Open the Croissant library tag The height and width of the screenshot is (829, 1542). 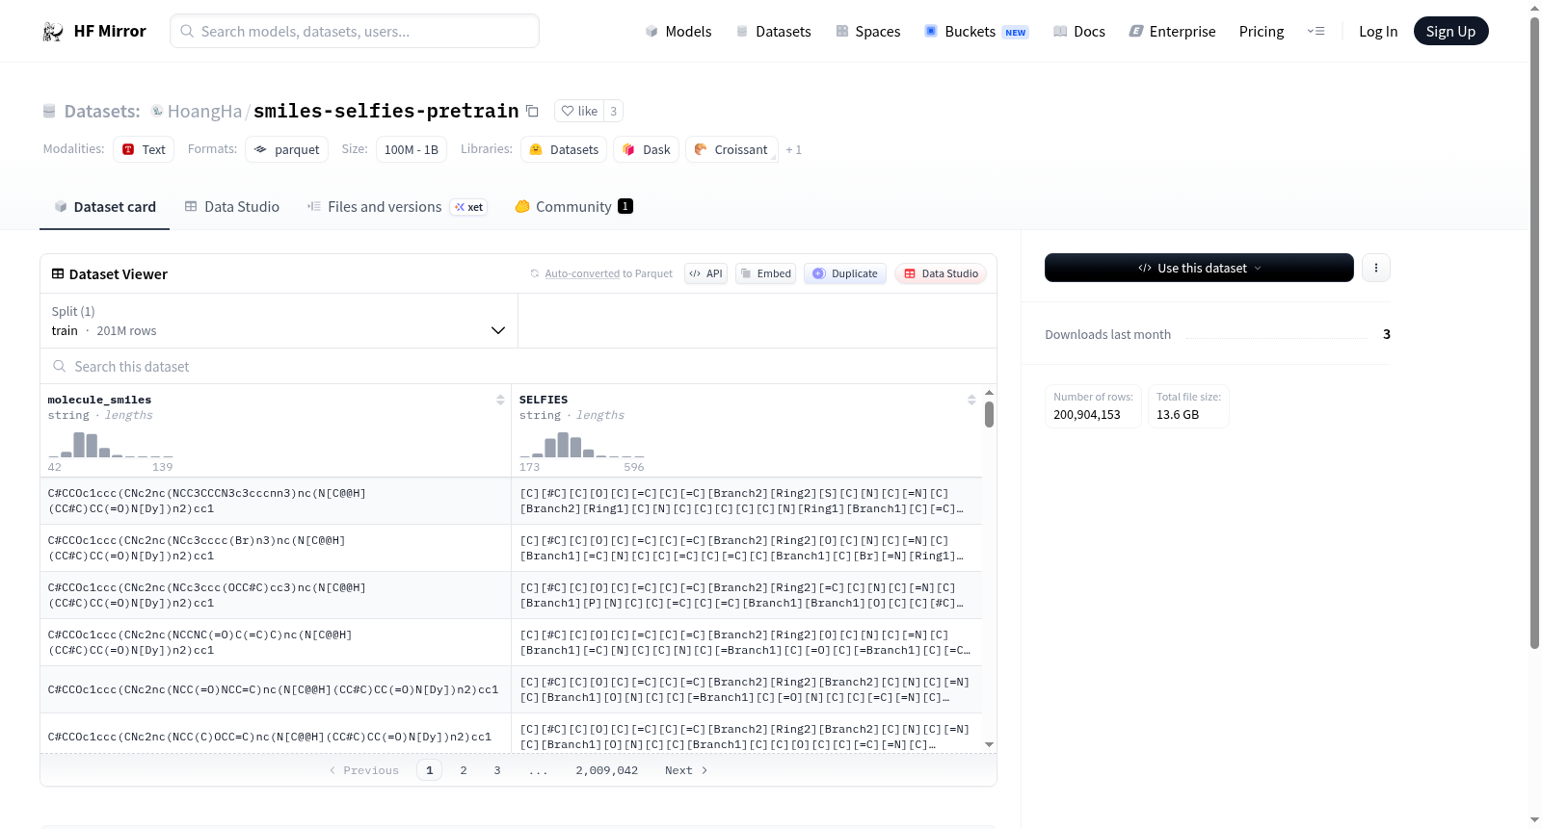[731, 149]
